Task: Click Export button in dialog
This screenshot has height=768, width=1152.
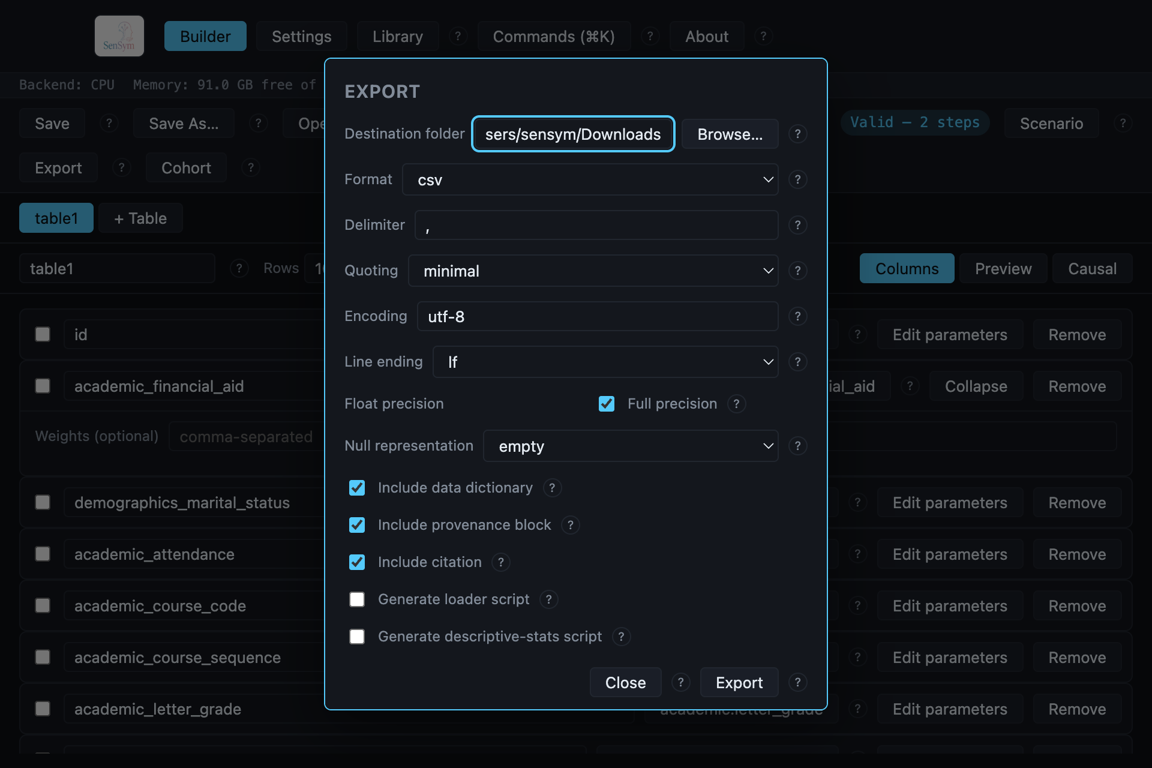Action: tap(739, 682)
